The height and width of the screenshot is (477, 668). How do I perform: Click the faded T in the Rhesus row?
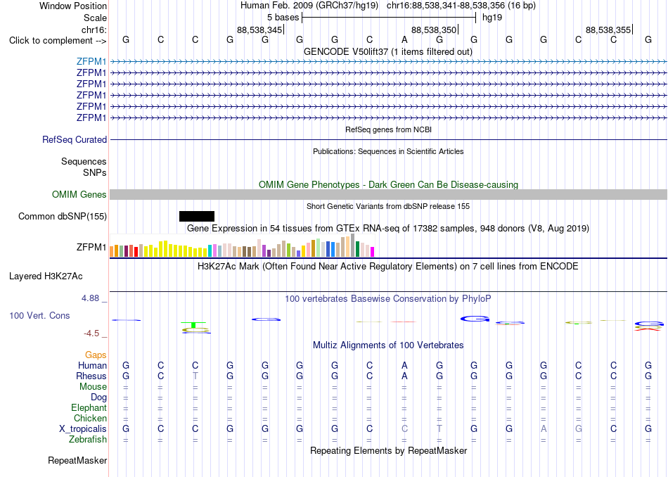[x=195, y=376]
